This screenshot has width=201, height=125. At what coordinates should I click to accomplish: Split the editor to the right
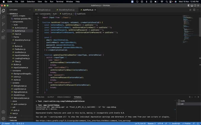coord(194,10)
